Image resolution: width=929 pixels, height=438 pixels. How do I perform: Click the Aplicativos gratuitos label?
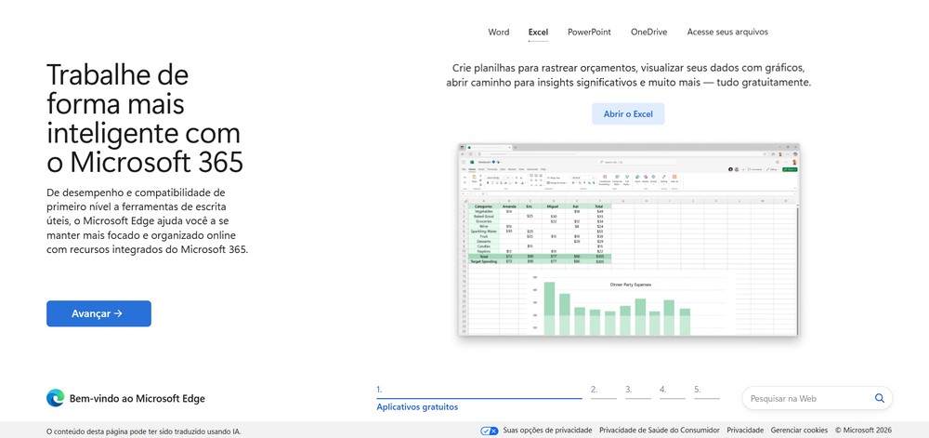417,407
